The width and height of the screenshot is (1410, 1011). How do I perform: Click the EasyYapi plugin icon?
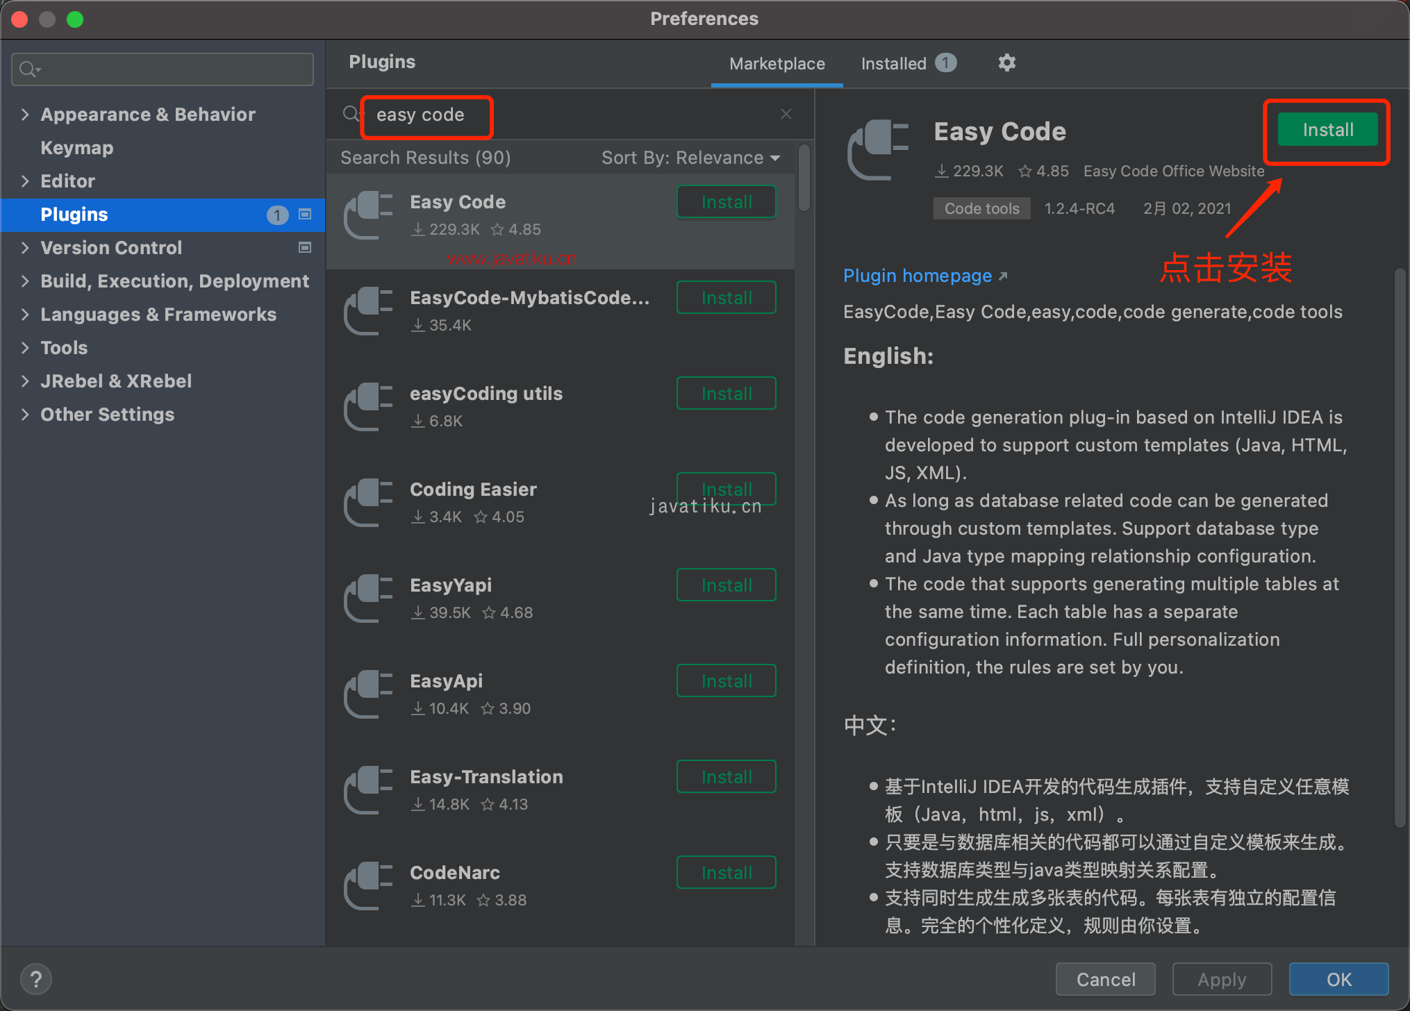tap(368, 599)
